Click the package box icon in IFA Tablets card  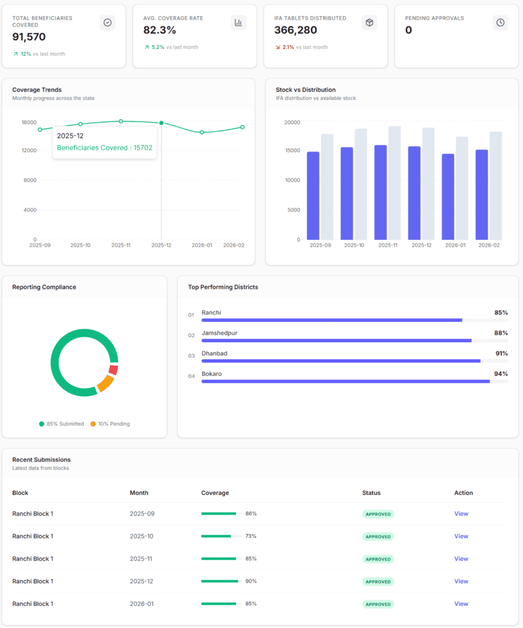[369, 23]
